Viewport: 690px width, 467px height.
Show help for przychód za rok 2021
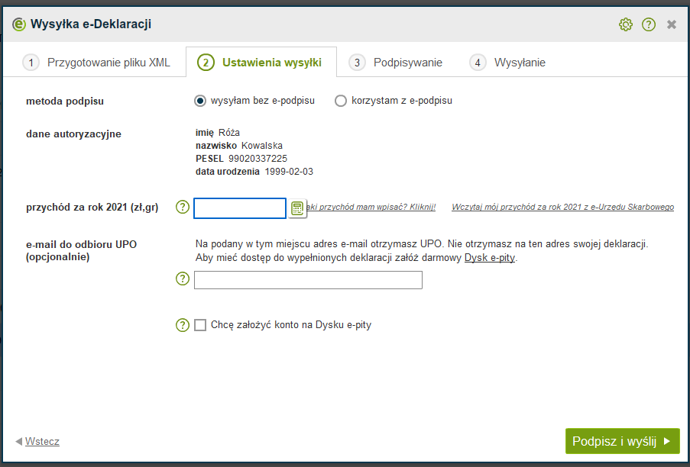pos(182,208)
